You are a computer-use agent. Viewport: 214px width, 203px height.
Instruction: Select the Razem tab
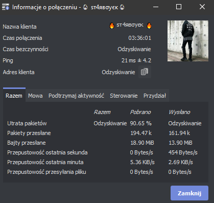(14, 96)
